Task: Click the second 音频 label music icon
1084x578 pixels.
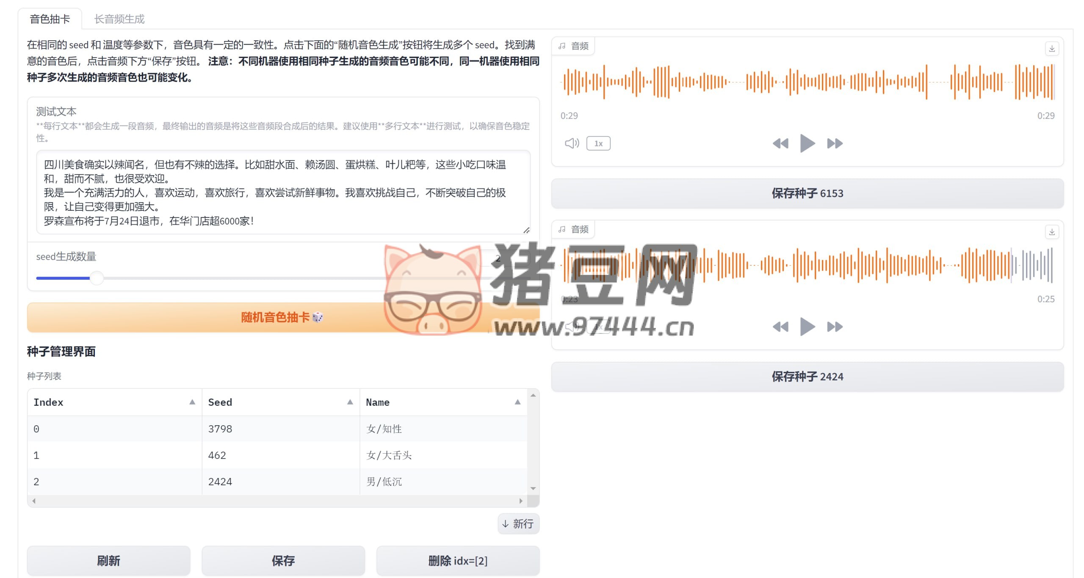Action: pyautogui.click(x=562, y=229)
